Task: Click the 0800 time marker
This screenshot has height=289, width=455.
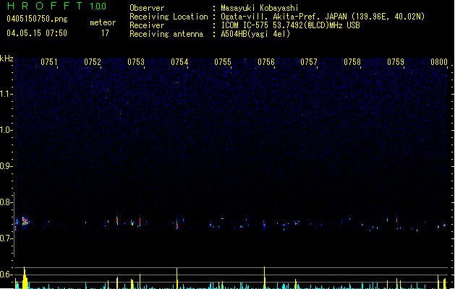Action: pyautogui.click(x=439, y=62)
